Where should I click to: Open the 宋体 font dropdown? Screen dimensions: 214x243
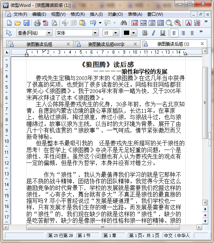[x=95, y=33]
